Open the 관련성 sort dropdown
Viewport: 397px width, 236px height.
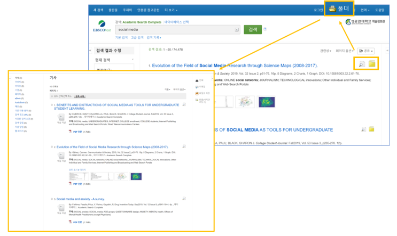[x=325, y=51]
